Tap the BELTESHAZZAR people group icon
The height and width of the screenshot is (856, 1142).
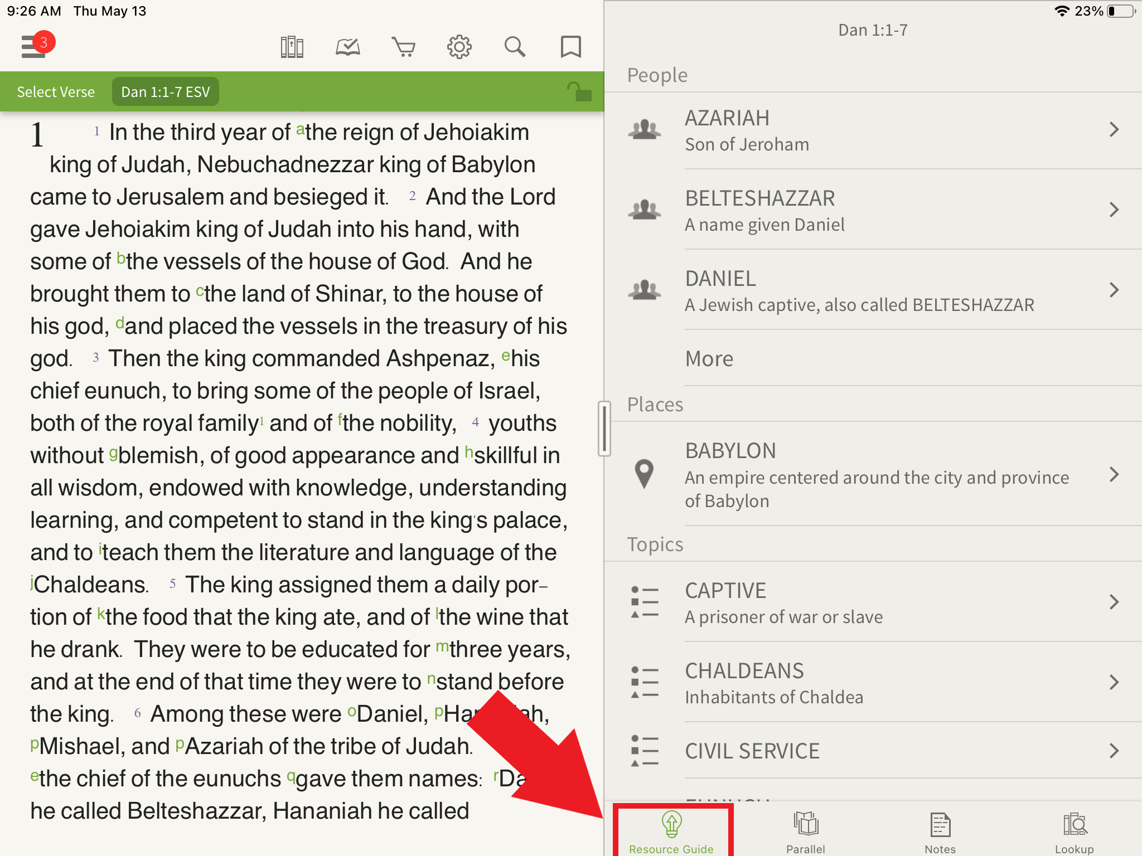645,210
